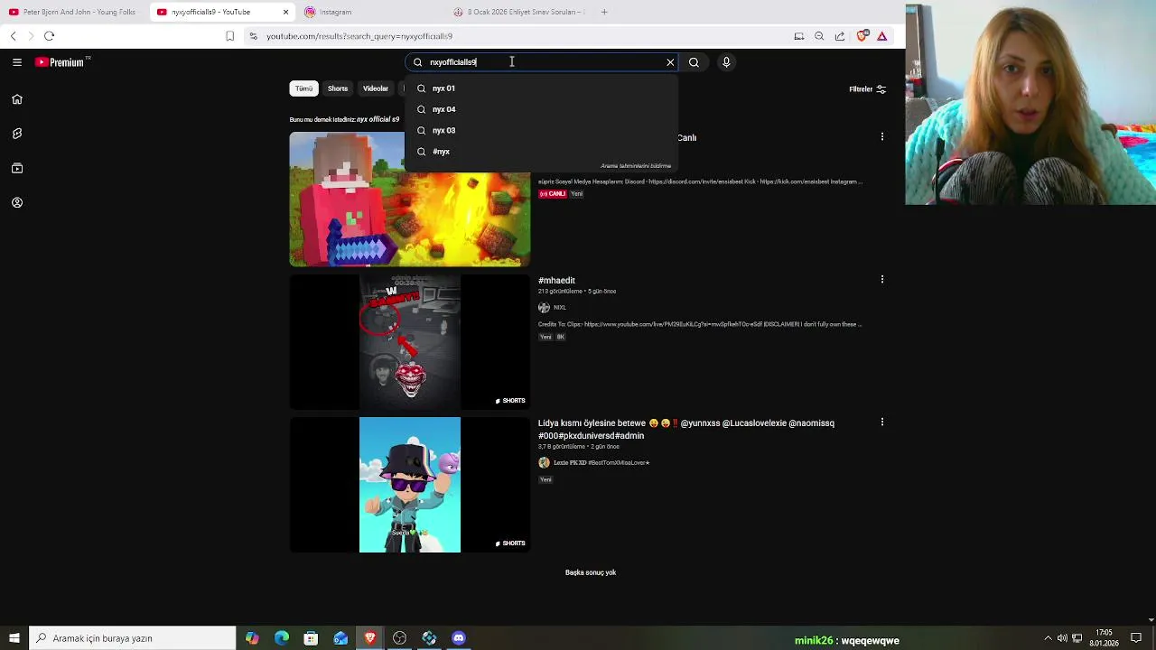
Task: Open Subscriptions from the left mini sidebar
Action: [17, 168]
